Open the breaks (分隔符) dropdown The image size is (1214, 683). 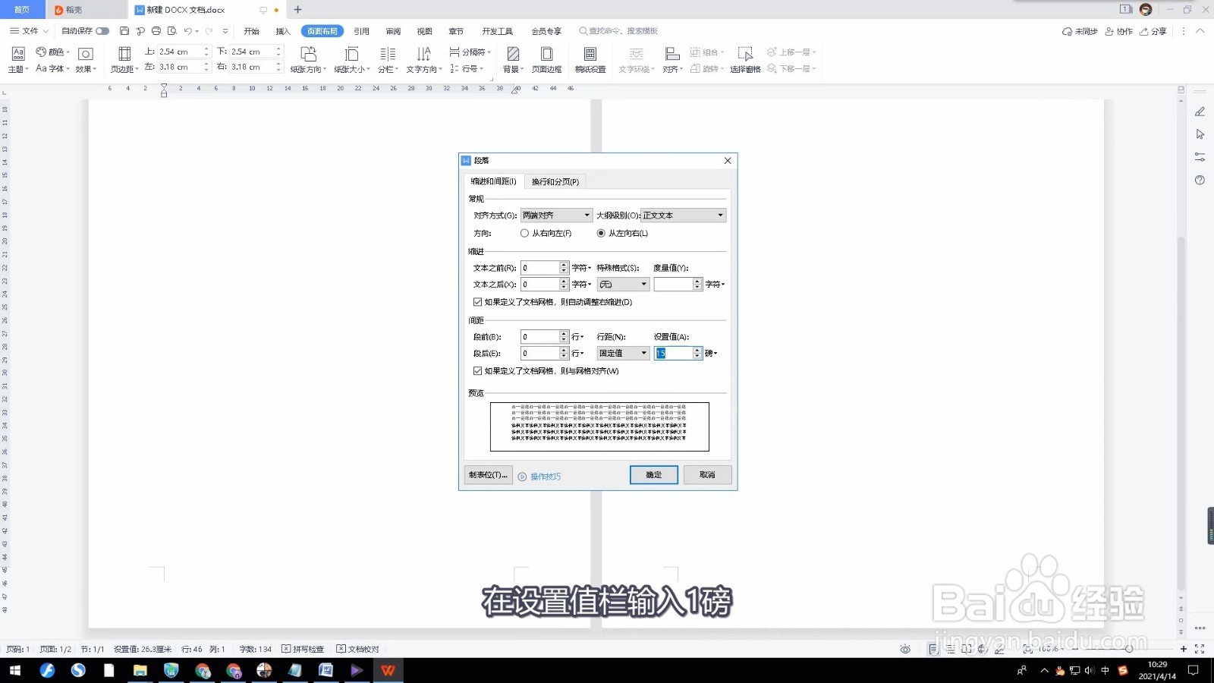click(470, 52)
